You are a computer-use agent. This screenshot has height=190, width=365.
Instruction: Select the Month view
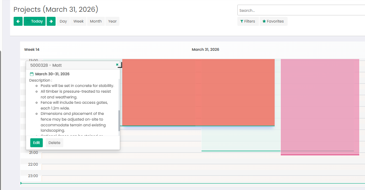[96, 21]
